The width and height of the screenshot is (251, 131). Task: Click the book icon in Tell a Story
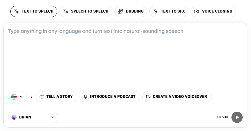click(42, 97)
